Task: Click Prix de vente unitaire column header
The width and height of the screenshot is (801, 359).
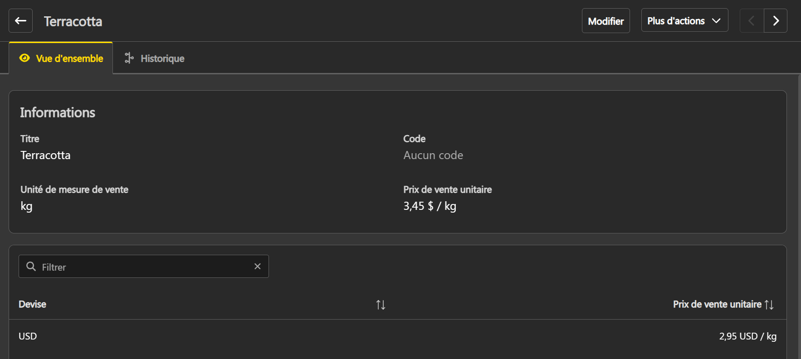Action: [717, 304]
